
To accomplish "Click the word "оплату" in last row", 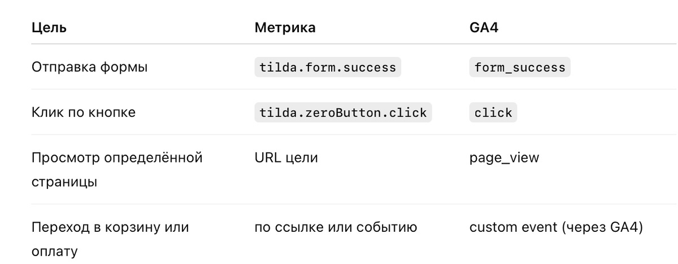I will [x=54, y=252].
